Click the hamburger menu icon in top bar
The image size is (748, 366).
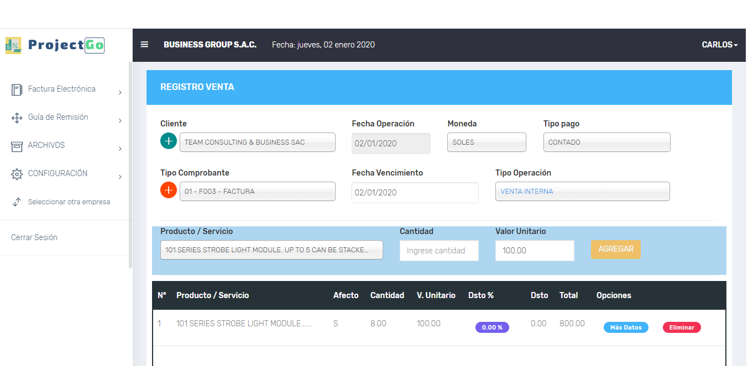(144, 45)
